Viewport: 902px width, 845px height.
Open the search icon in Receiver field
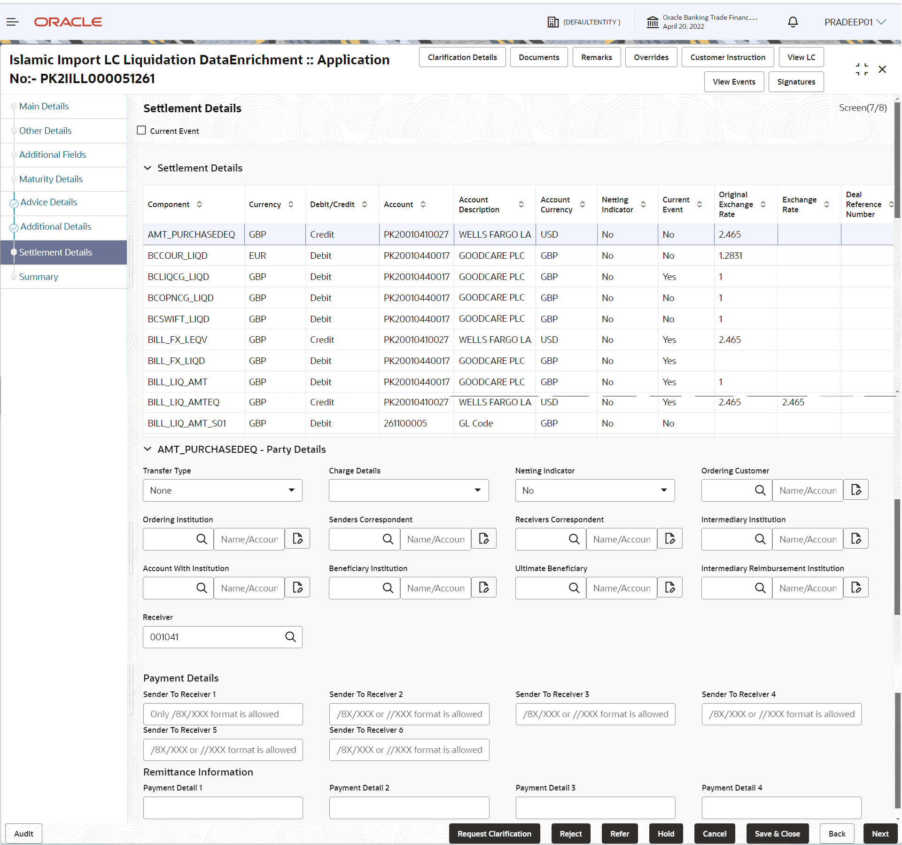290,637
